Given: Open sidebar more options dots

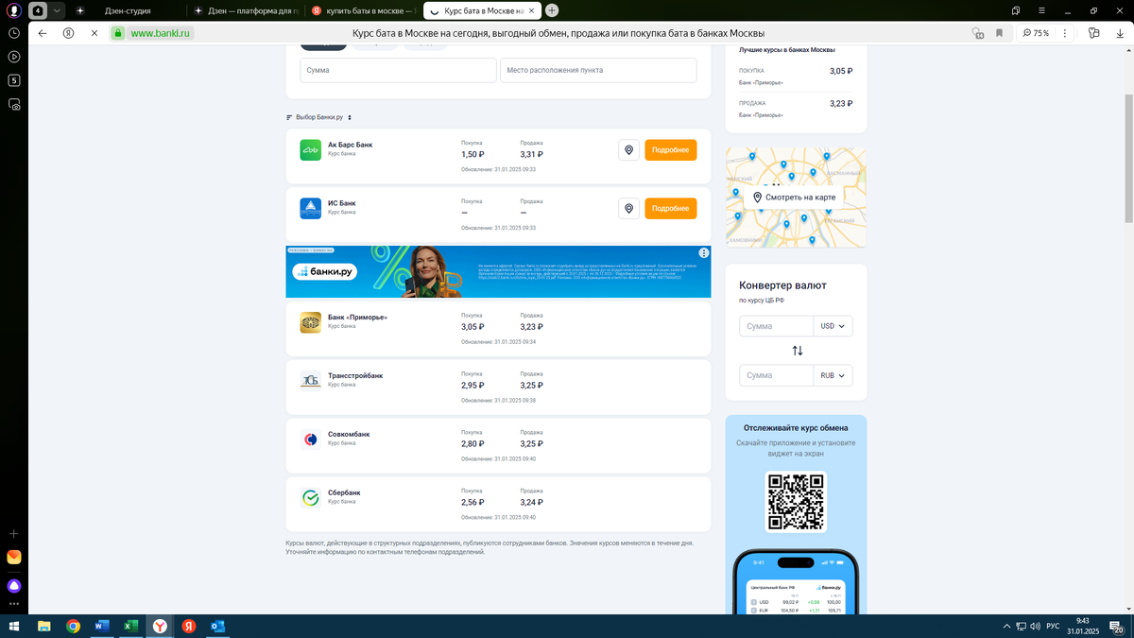Looking at the screenshot, I should (x=14, y=603).
